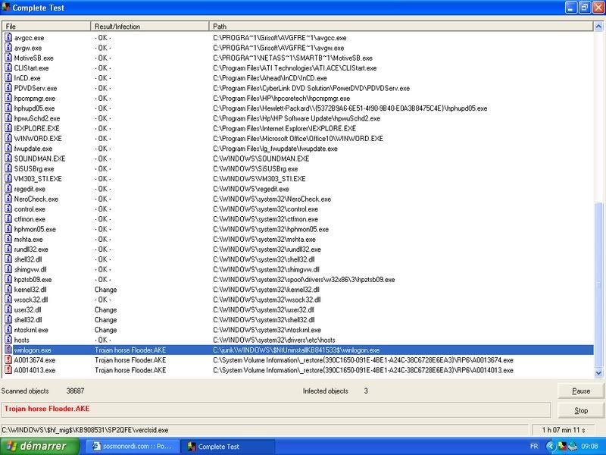
Task: Click the file icon beside MotiveSB.exe
Action: tap(8, 58)
